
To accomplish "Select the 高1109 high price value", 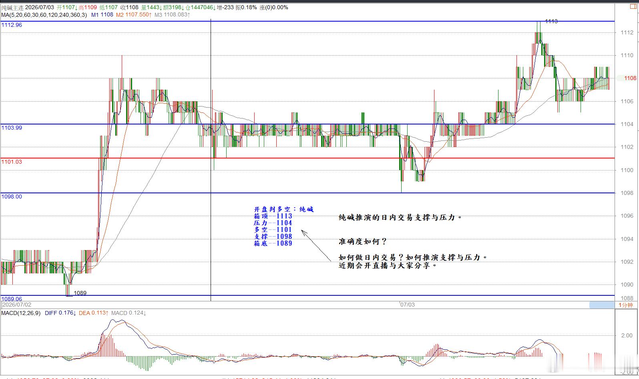I will pyautogui.click(x=88, y=7).
